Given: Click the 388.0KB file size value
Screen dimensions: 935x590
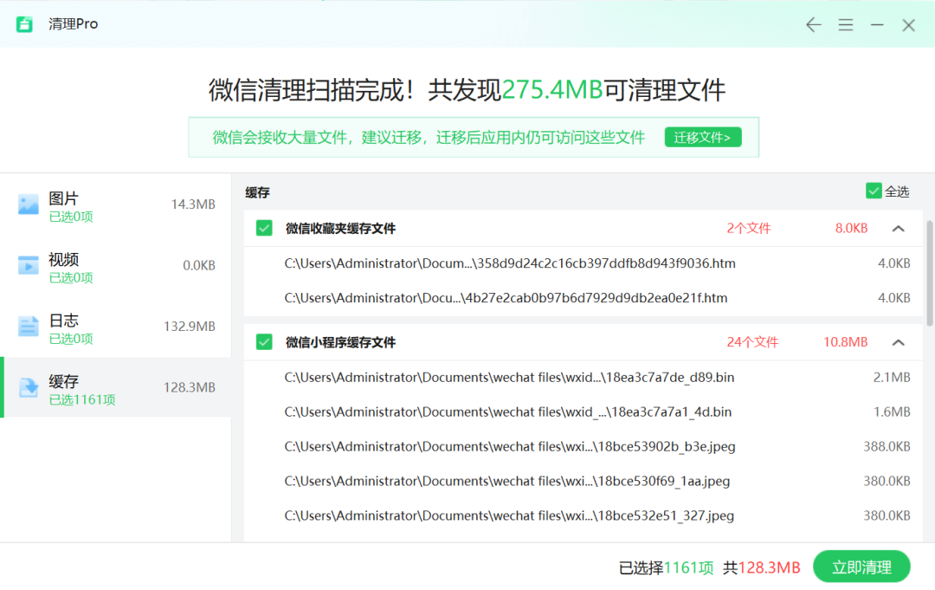Looking at the screenshot, I should [x=887, y=447].
